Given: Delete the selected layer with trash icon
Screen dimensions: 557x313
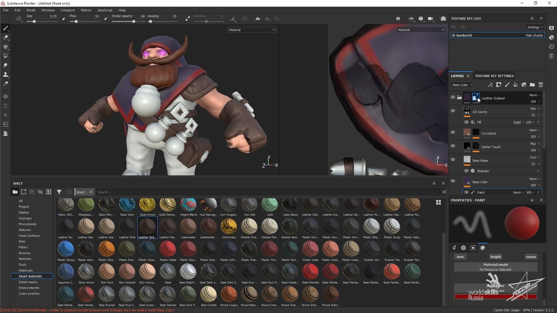Looking at the screenshot, I should click(x=541, y=85).
